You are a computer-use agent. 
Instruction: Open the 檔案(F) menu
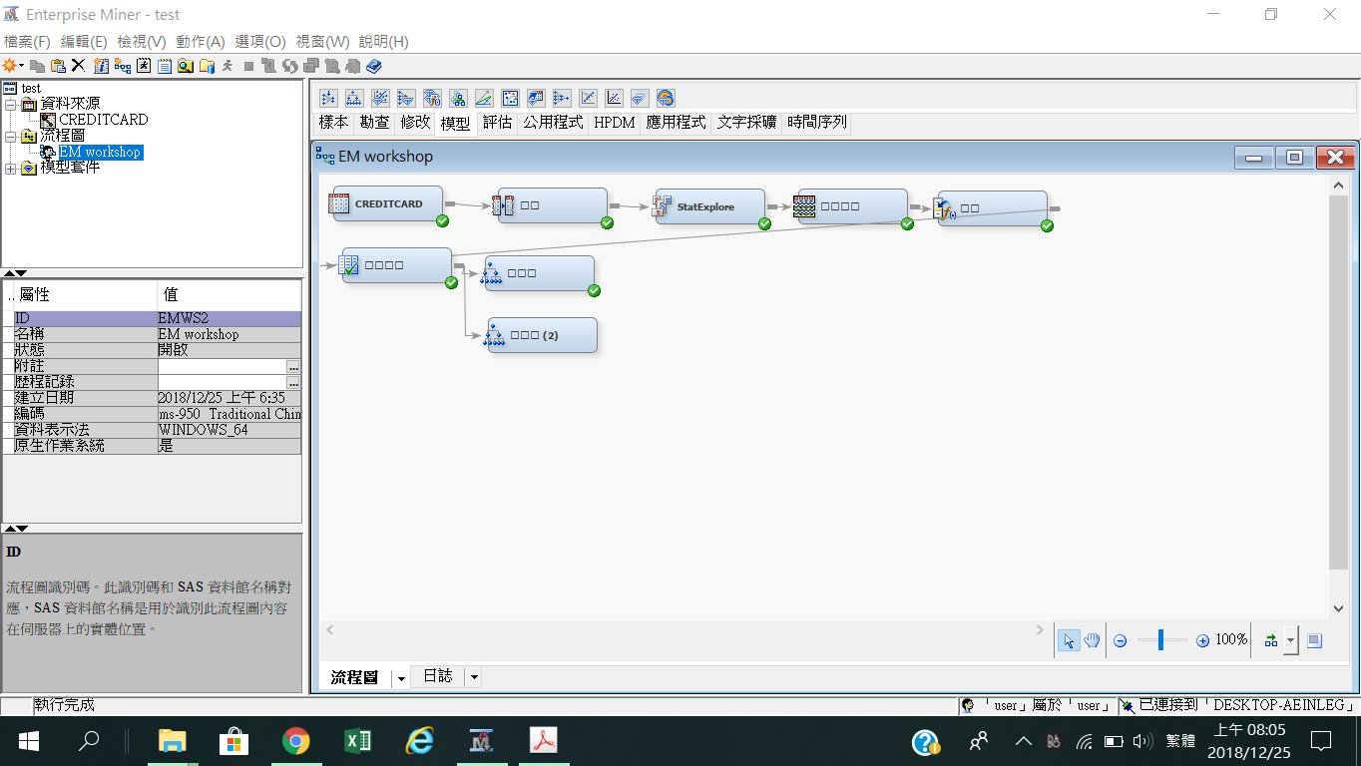(27, 42)
